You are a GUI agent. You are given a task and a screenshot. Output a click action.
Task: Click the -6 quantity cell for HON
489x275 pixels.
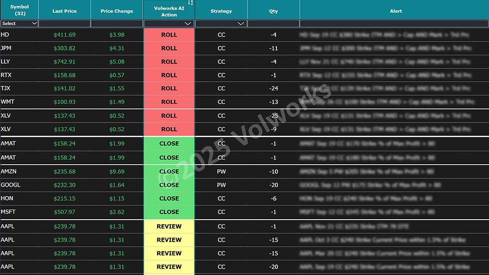tap(273, 198)
